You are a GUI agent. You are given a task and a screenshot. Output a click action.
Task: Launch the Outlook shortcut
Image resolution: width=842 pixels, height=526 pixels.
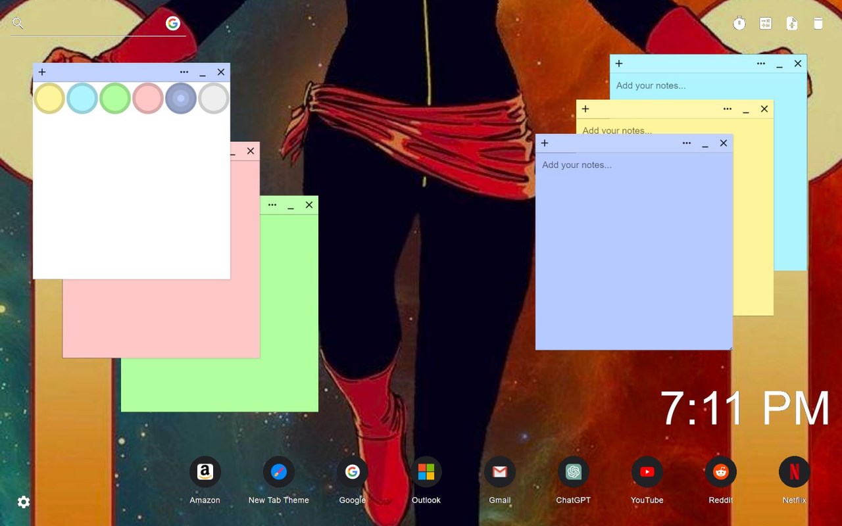click(426, 471)
